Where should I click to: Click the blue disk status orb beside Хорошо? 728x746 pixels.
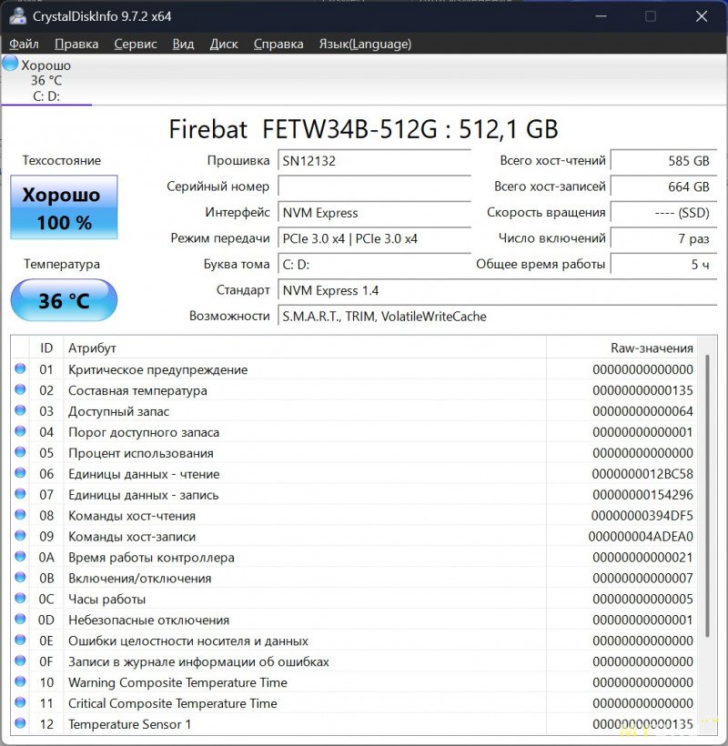click(10, 63)
